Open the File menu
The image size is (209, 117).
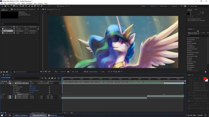2,4
